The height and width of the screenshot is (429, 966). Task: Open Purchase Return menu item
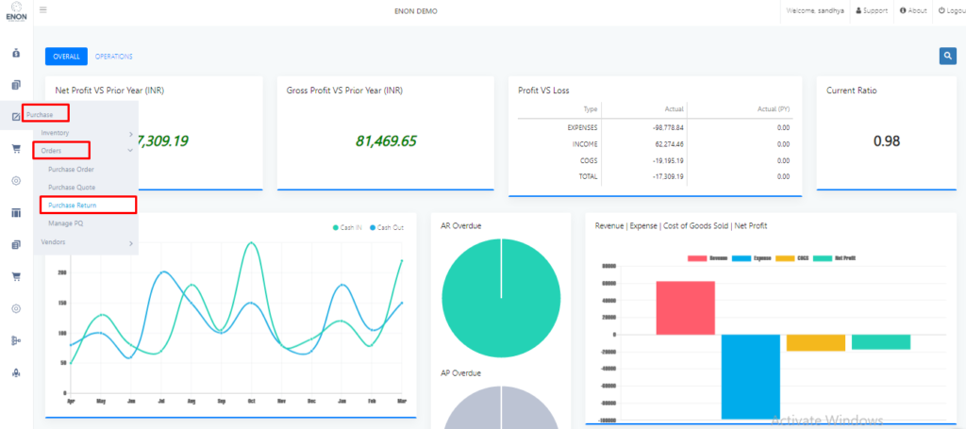(72, 205)
